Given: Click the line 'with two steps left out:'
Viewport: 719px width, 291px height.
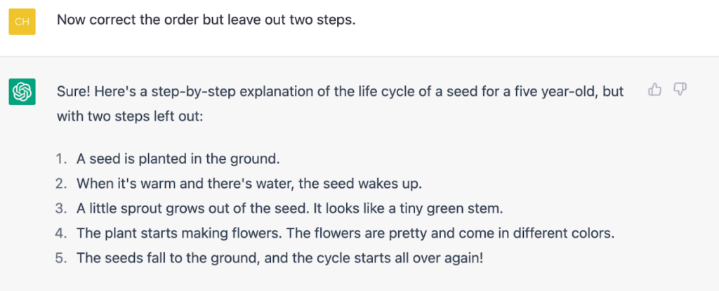Looking at the screenshot, I should (x=130, y=116).
